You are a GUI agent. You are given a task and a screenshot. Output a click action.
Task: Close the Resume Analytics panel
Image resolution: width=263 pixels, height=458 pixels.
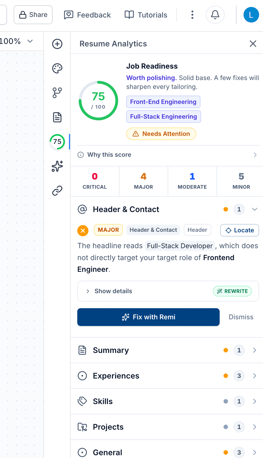[253, 44]
